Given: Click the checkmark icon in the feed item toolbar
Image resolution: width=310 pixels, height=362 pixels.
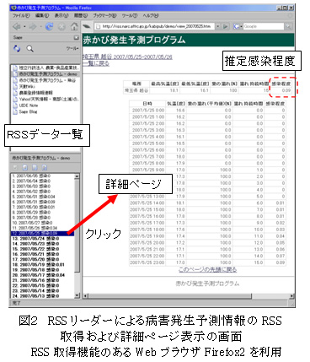Looking at the screenshot, I should coord(15,168).
